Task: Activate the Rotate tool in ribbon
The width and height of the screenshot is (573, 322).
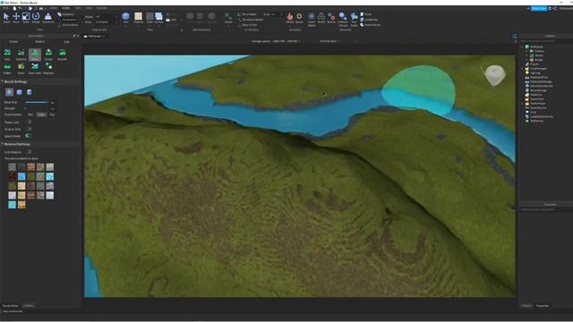Action: point(36,18)
